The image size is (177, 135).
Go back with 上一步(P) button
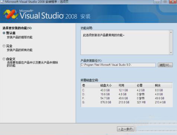pyautogui.click(x=126, y=129)
